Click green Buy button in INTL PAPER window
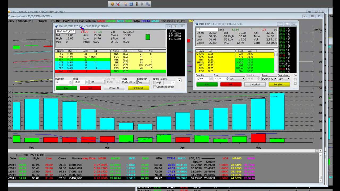This screenshot has height=191, width=340. click(x=207, y=85)
